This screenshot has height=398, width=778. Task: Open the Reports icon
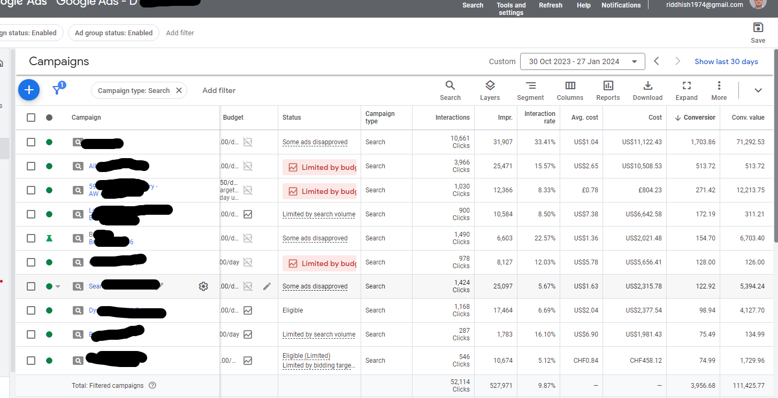coord(608,90)
